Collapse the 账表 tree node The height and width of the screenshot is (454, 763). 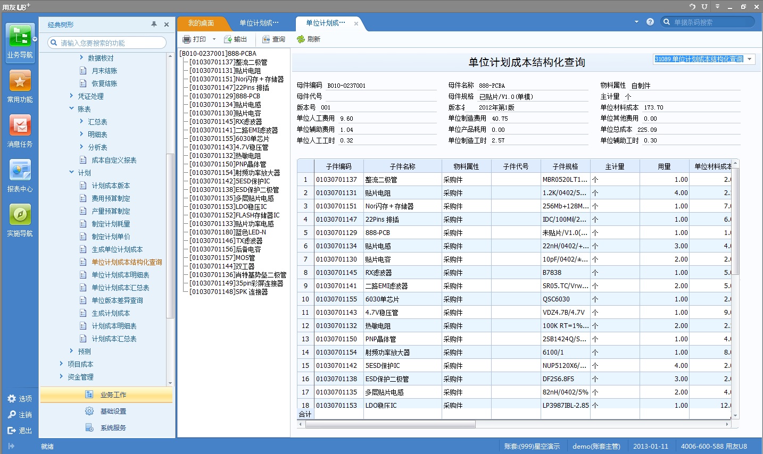[71, 108]
